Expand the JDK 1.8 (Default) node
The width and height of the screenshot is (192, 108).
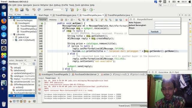13,40
